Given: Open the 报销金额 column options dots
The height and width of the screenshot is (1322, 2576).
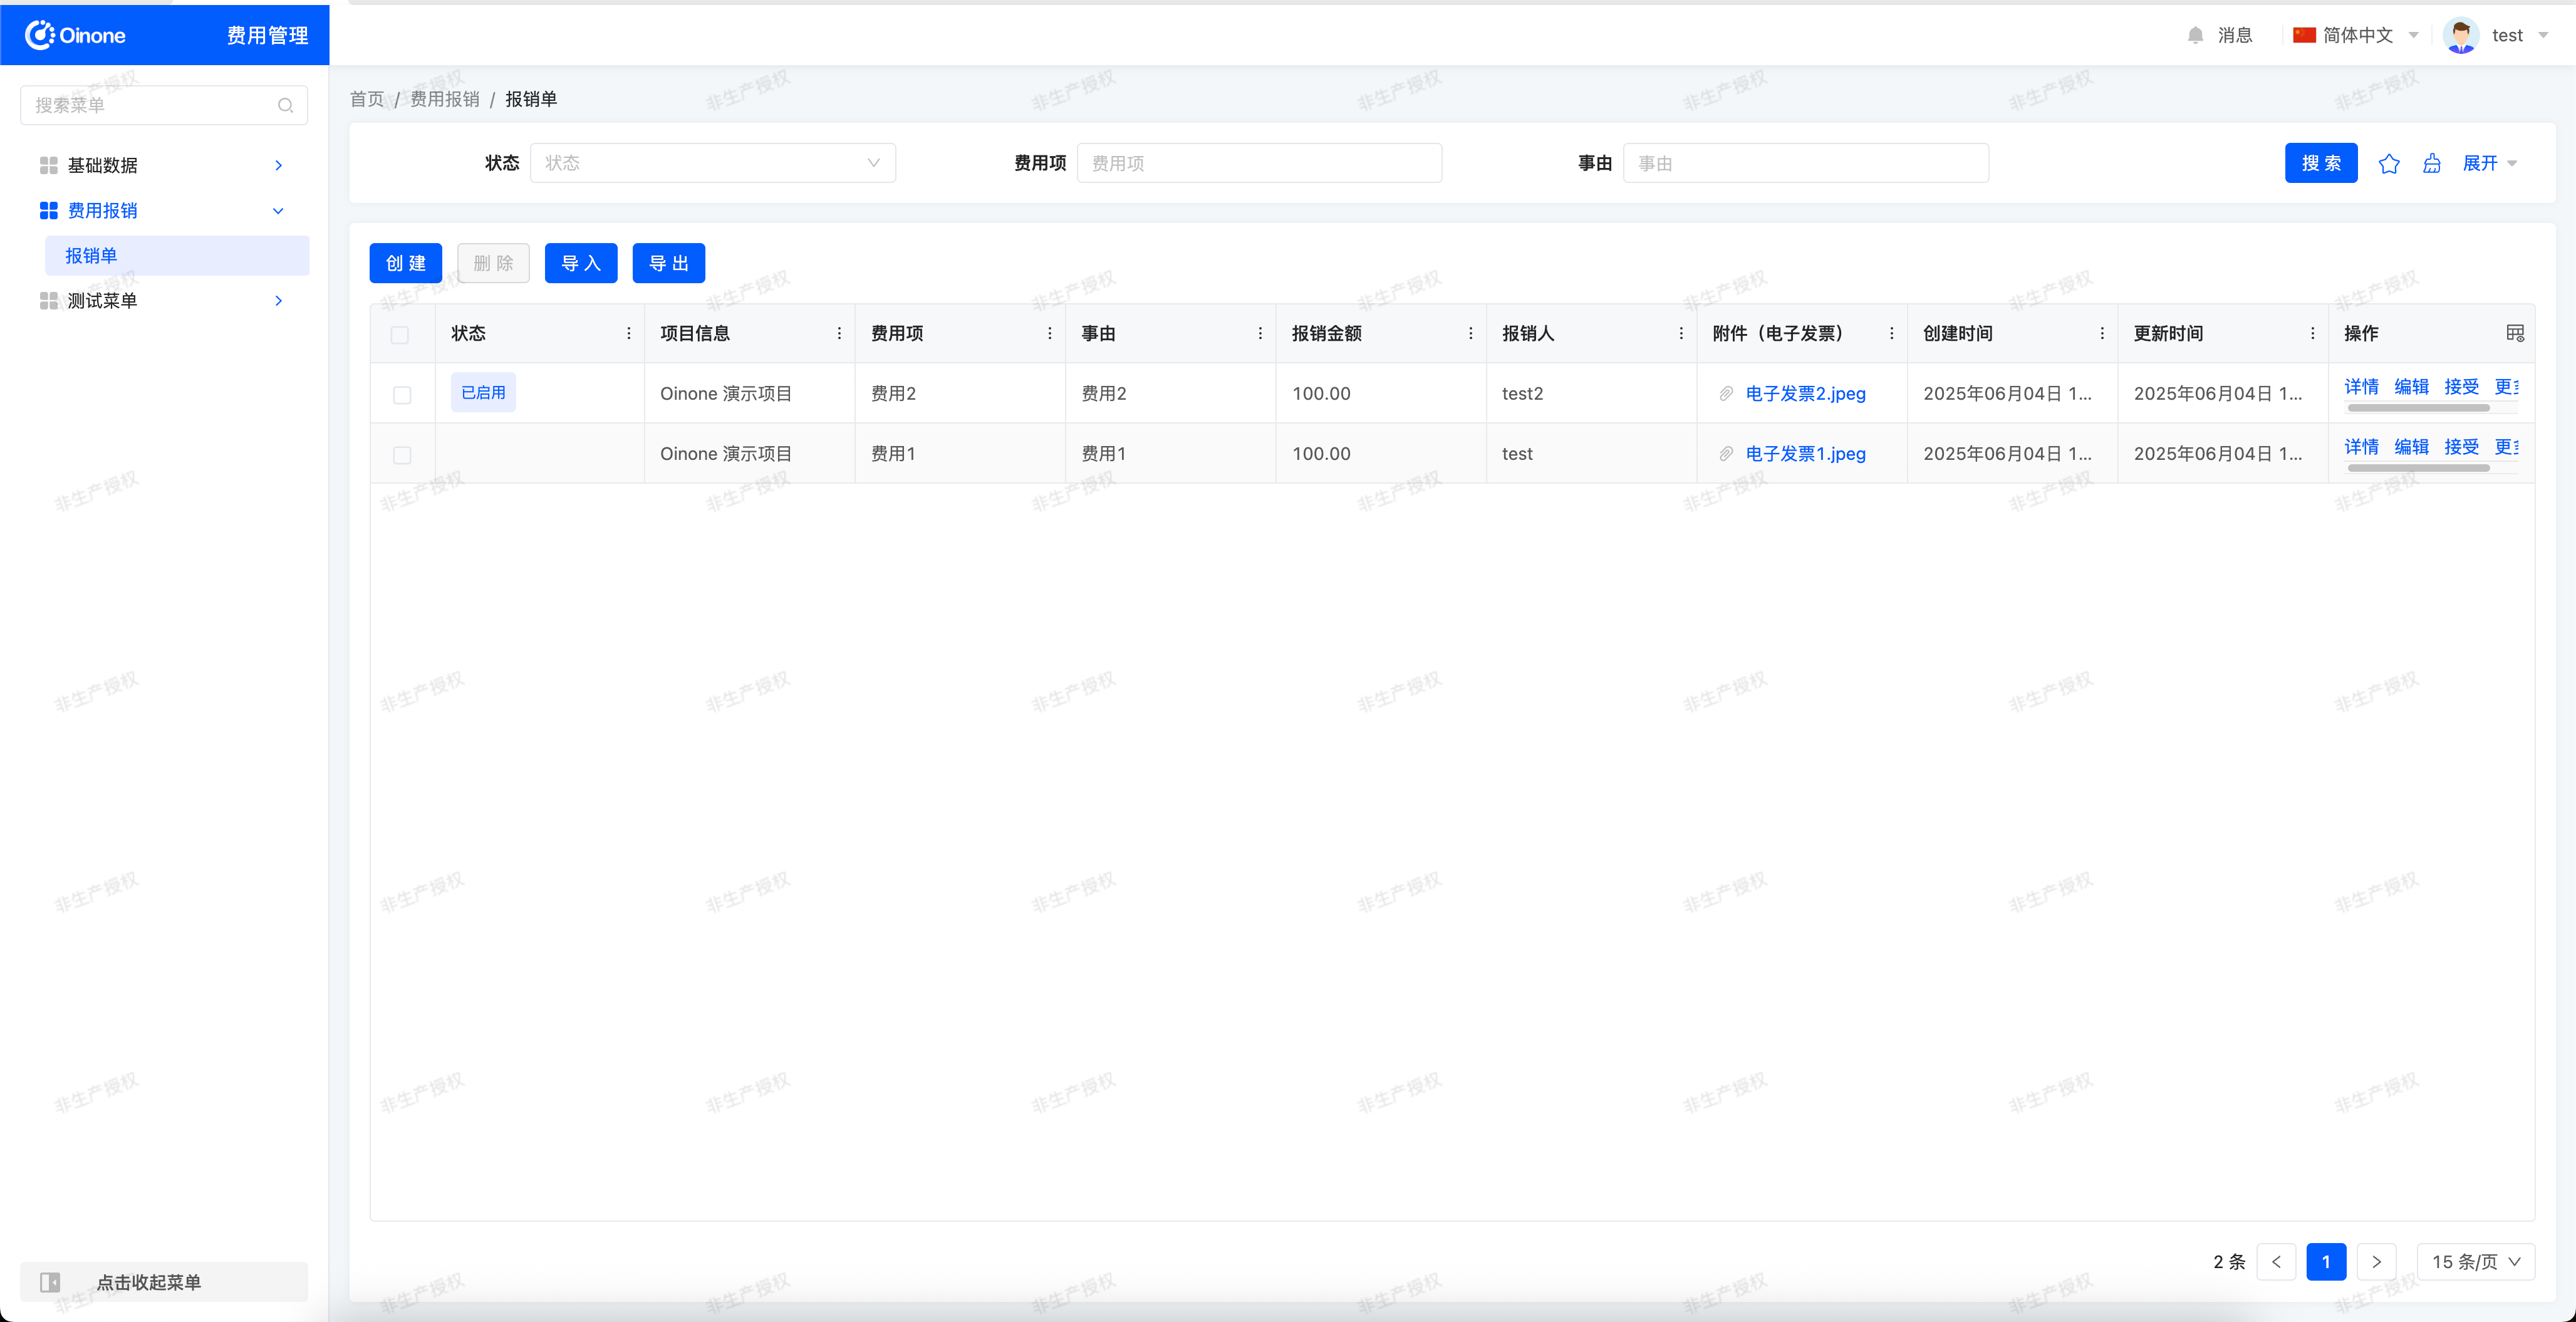Looking at the screenshot, I should pyautogui.click(x=1470, y=333).
